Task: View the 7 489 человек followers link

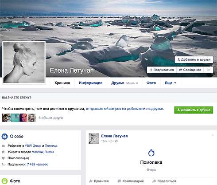Action: click(38, 164)
